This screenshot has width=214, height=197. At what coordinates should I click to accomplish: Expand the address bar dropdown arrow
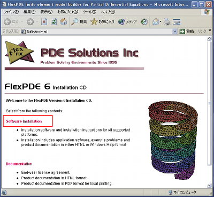175,32
